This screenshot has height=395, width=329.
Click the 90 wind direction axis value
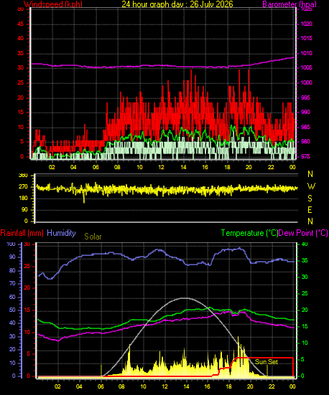click(24, 210)
